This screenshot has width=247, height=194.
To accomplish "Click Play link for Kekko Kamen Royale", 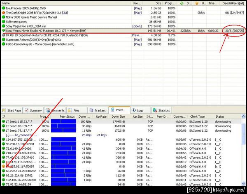I will 137,44.
